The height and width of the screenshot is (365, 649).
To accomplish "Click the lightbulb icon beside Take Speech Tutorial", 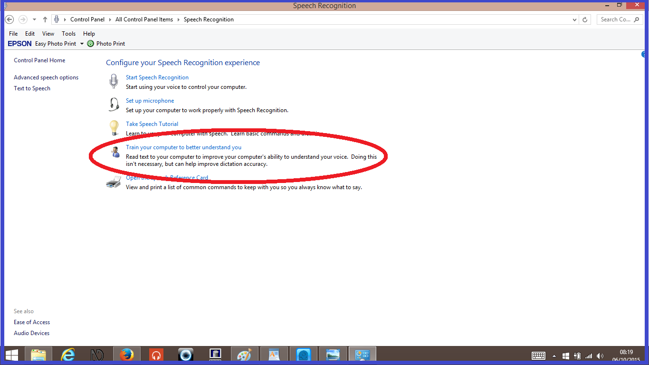I will pyautogui.click(x=114, y=127).
